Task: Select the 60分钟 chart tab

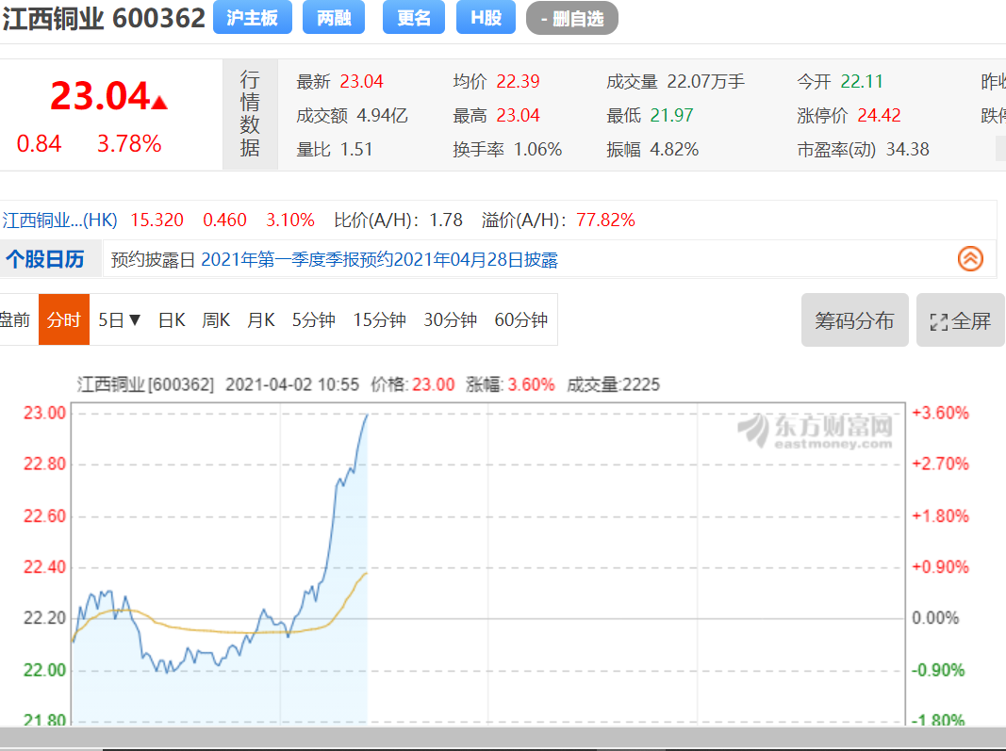Action: 520,319
